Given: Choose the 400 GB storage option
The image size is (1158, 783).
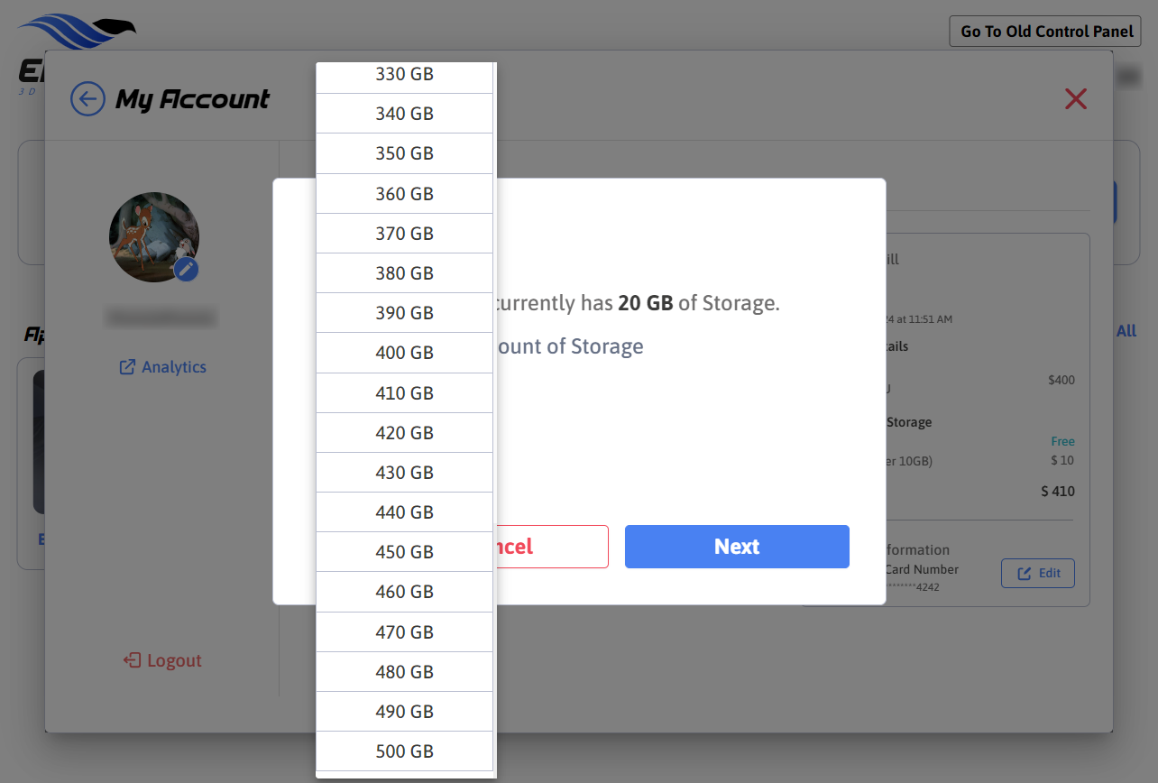Looking at the screenshot, I should coord(404,353).
